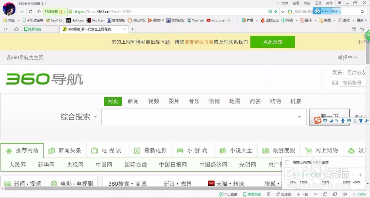The image size is (370, 198).
Task: Open the Youtube bookmark with red icon
Action: [x=215, y=20]
